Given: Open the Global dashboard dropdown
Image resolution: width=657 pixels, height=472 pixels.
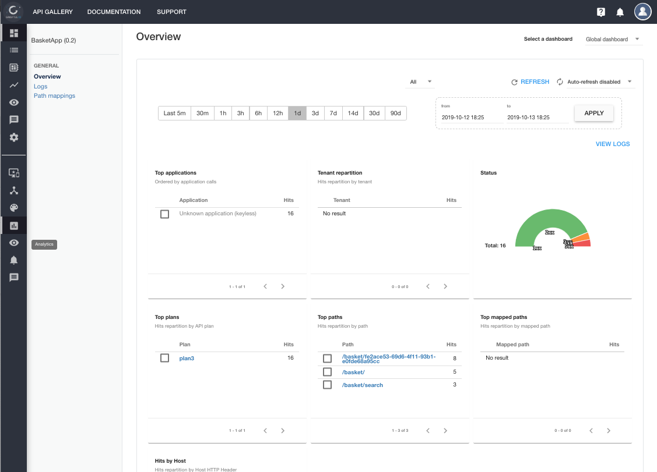Looking at the screenshot, I should 613,40.
